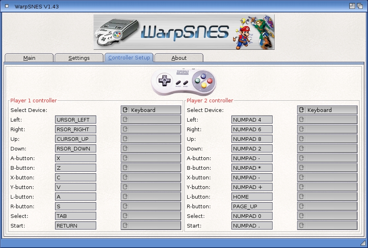Image resolution: width=368 pixels, height=248 pixels.
Task: Click Player 2 Y-button field NUMPAD +
Action: pyautogui.click(x=252, y=187)
